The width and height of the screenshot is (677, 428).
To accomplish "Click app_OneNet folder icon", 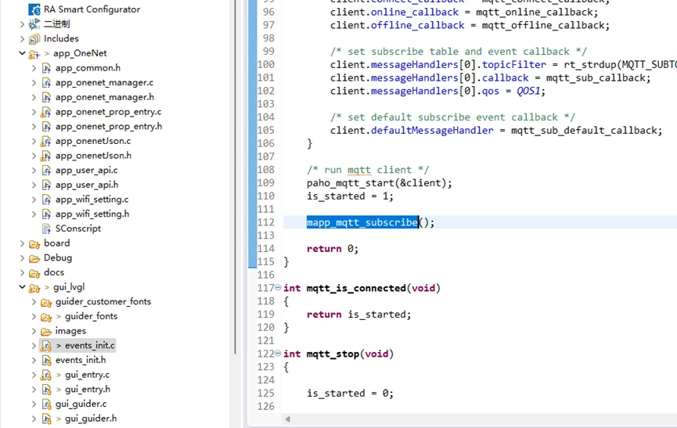I will (34, 54).
